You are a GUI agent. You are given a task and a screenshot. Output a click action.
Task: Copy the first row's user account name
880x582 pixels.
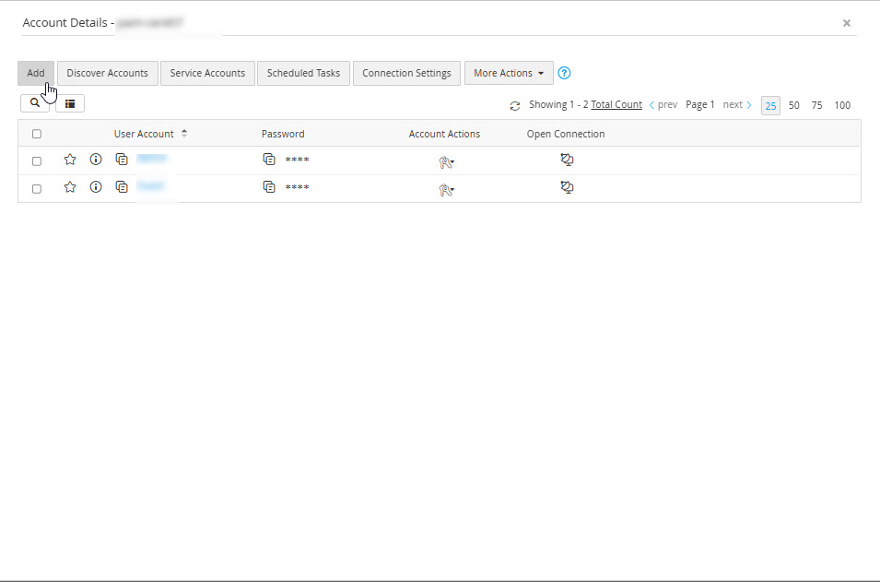(122, 160)
